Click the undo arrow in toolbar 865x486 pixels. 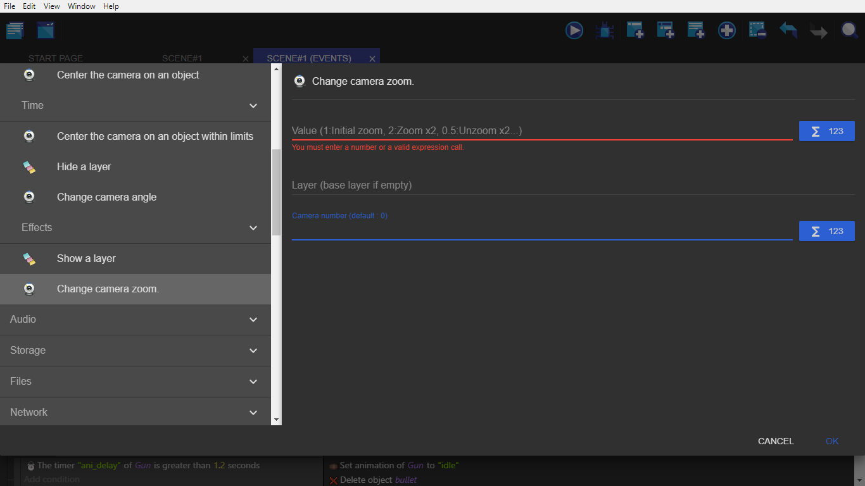pos(788,30)
